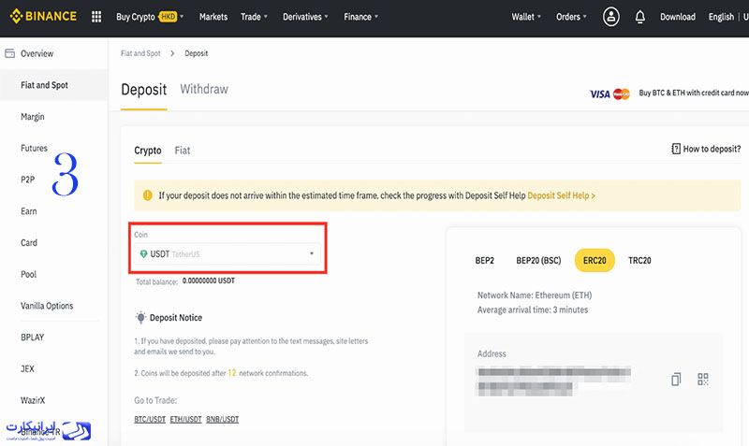Open BPLAY in the sidebar
The height and width of the screenshot is (446, 749).
coord(32,338)
